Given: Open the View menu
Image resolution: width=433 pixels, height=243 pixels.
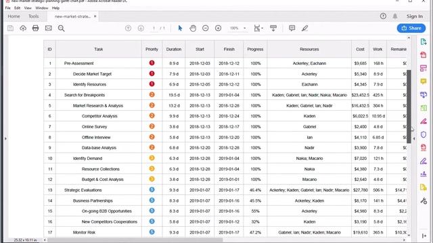Looking at the screenshot, I should [28, 8].
